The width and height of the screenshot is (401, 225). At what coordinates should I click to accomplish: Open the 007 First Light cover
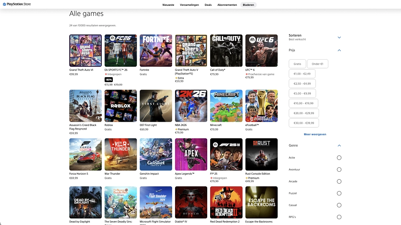pyautogui.click(x=156, y=106)
